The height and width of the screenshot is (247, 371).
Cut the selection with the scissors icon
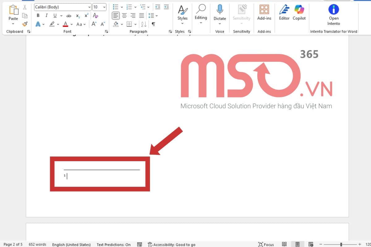pos(25,7)
